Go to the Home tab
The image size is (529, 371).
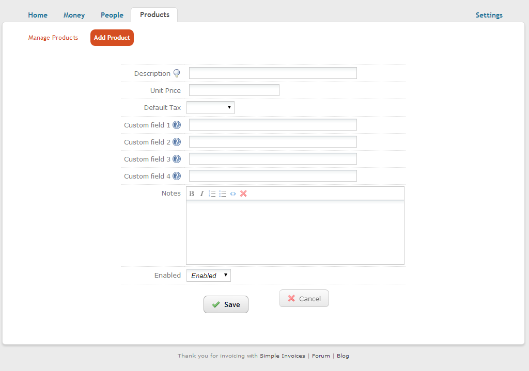38,15
